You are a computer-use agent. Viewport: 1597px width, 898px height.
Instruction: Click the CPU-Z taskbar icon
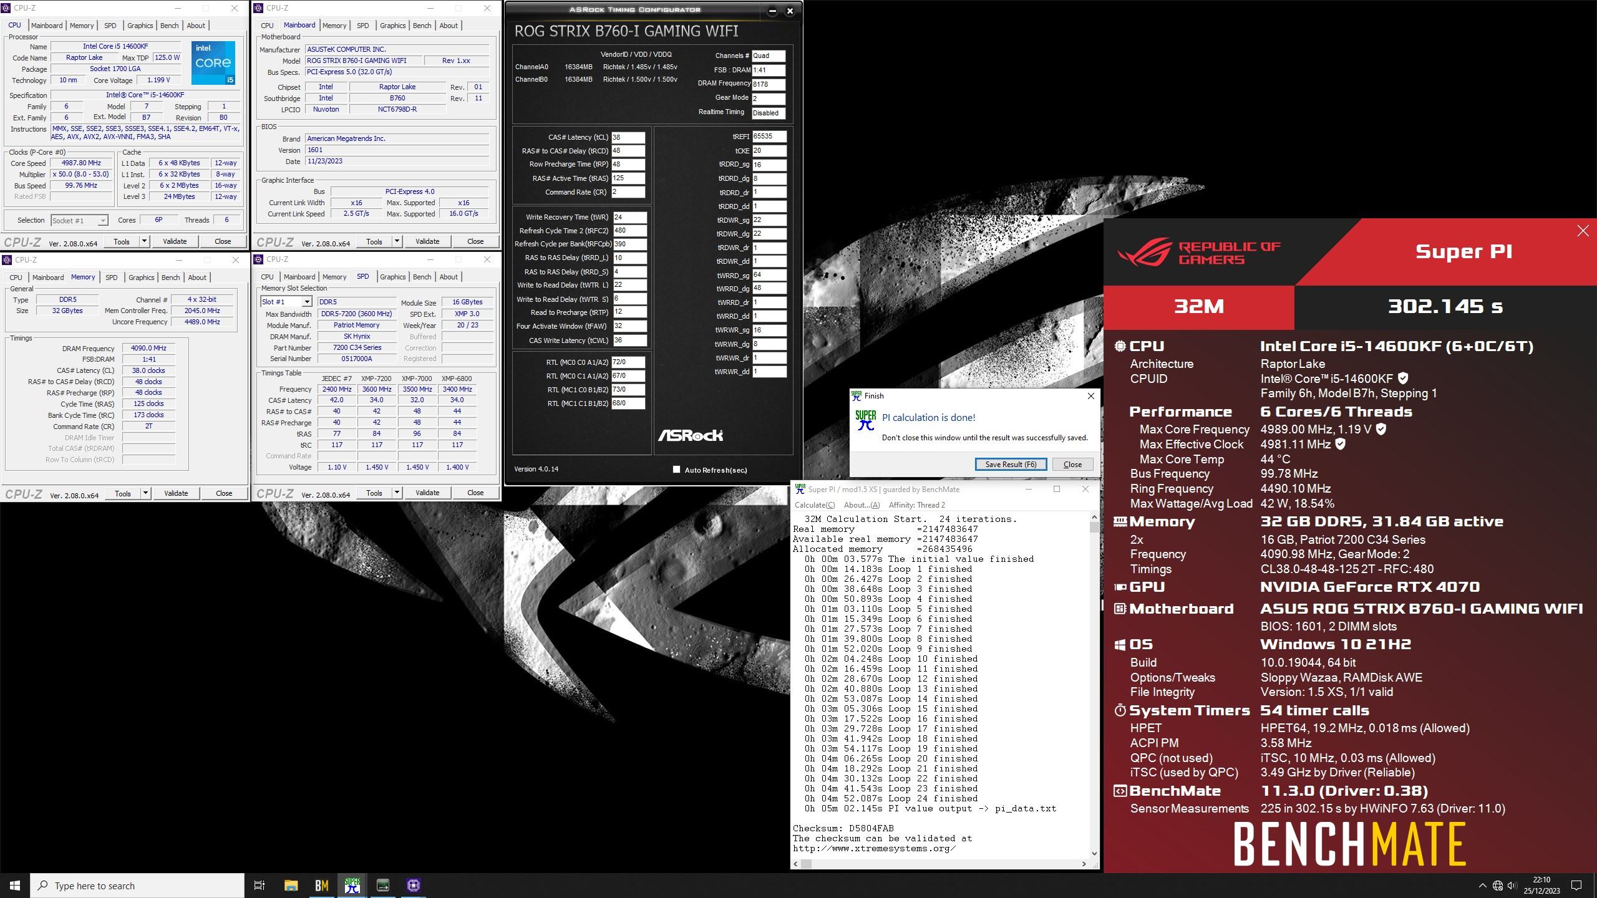tap(414, 885)
